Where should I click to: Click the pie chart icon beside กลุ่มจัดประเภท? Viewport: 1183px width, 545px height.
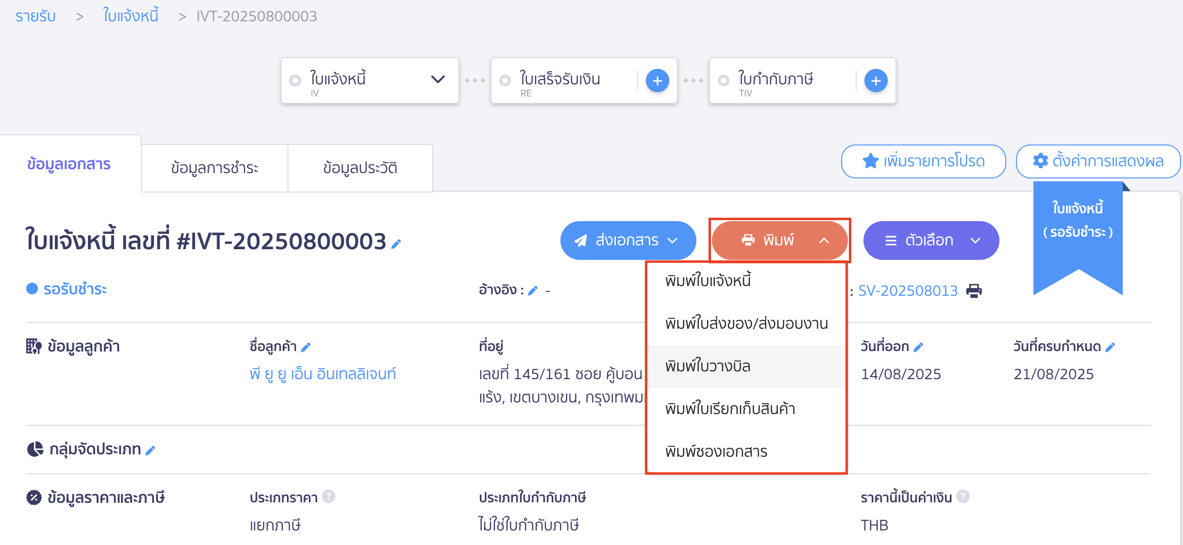(35, 449)
